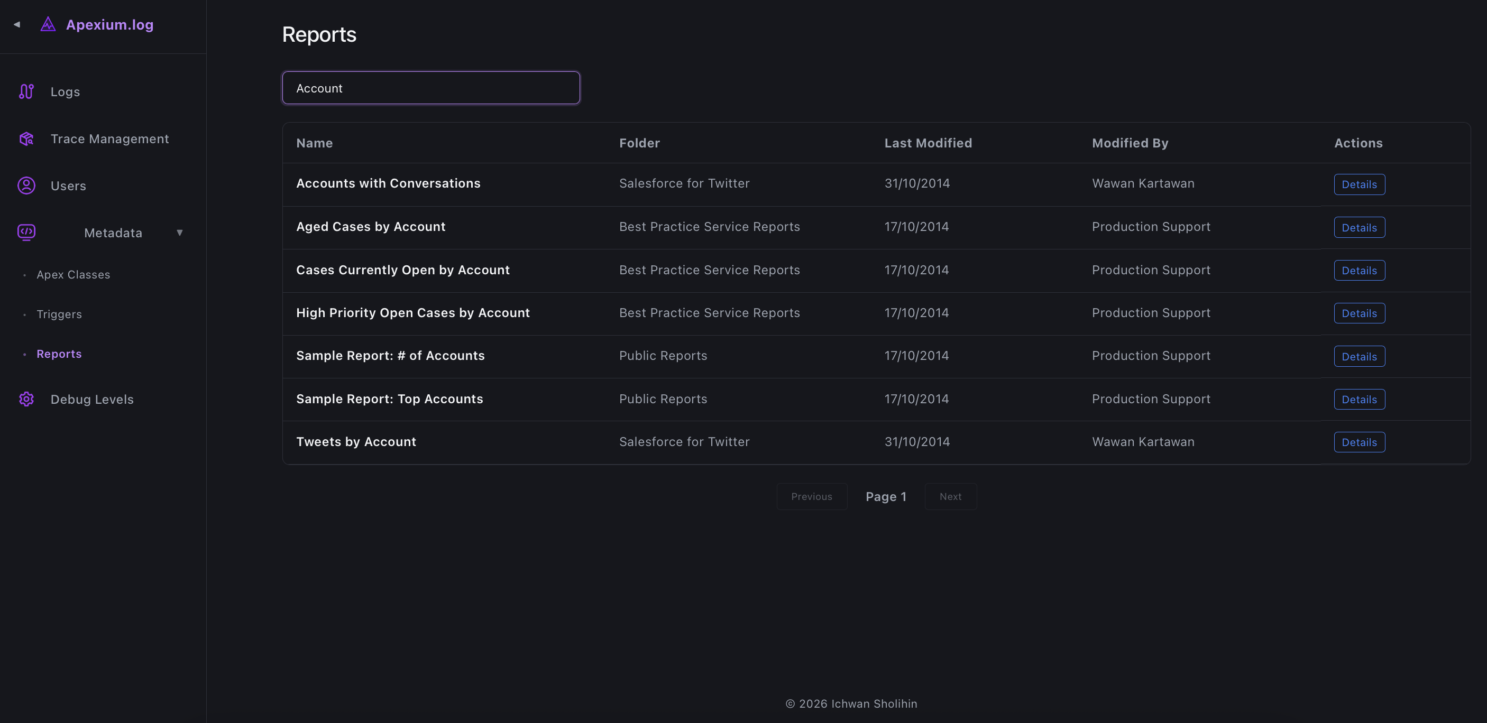Click the Metadata menu label
The width and height of the screenshot is (1487, 723).
(x=113, y=233)
